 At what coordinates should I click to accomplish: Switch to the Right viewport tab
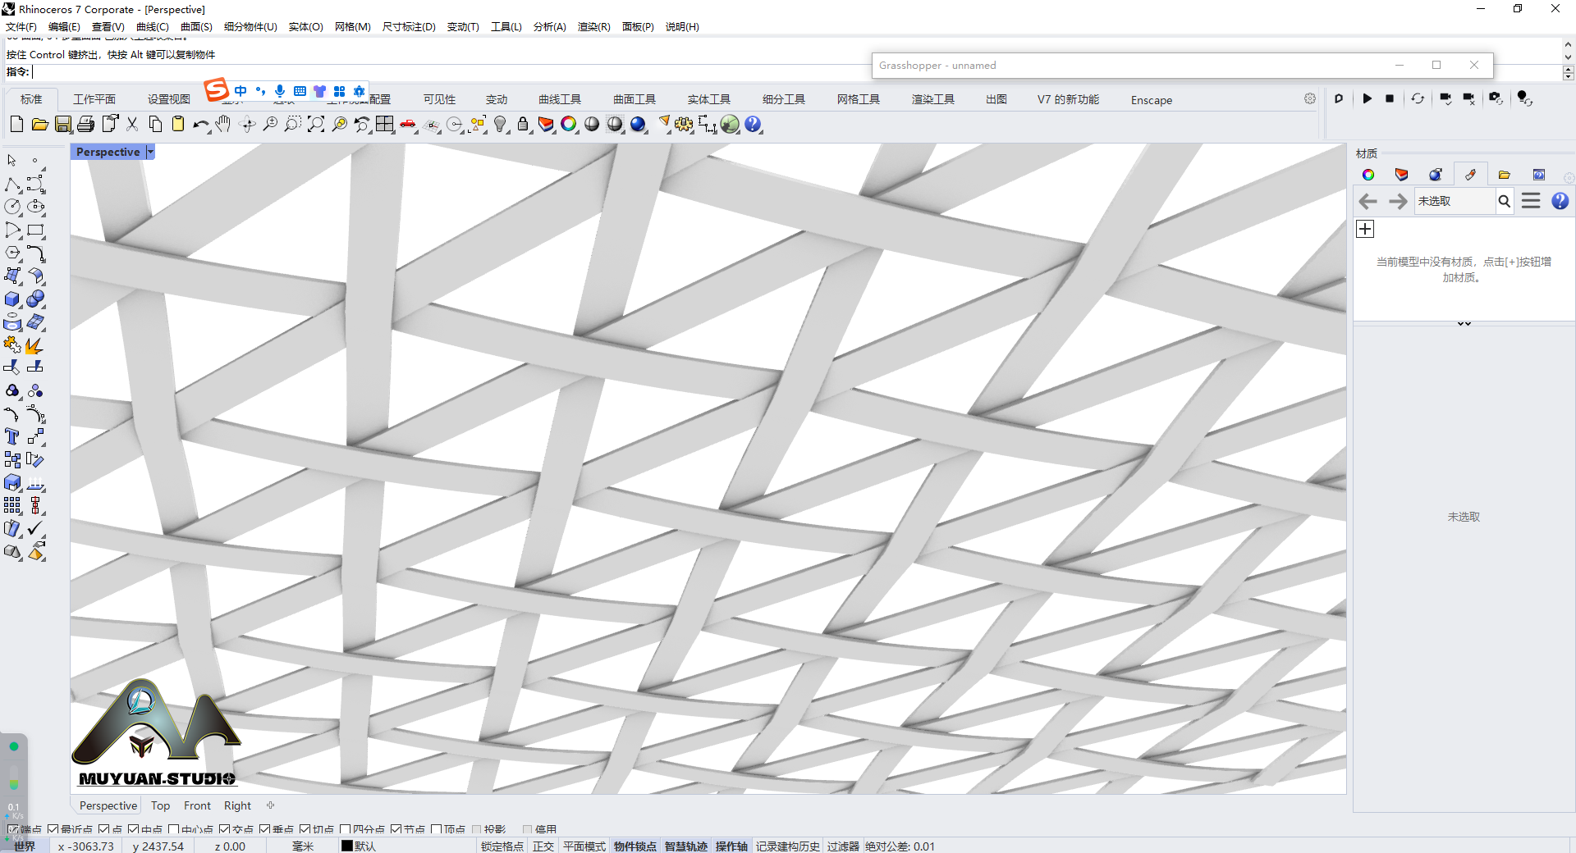[237, 805]
